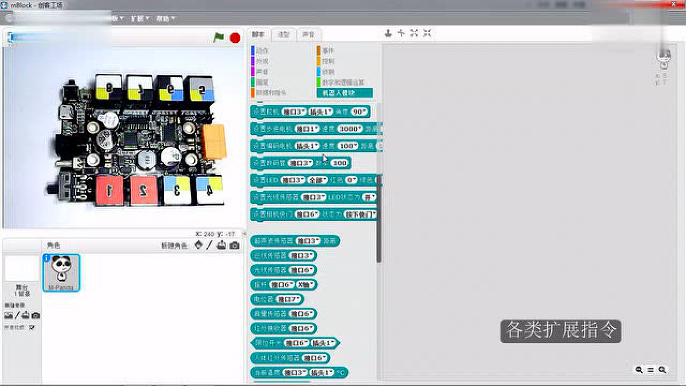Select the grow sprite tool in the toolbar
Screen dimensions: 686x386
(414, 33)
